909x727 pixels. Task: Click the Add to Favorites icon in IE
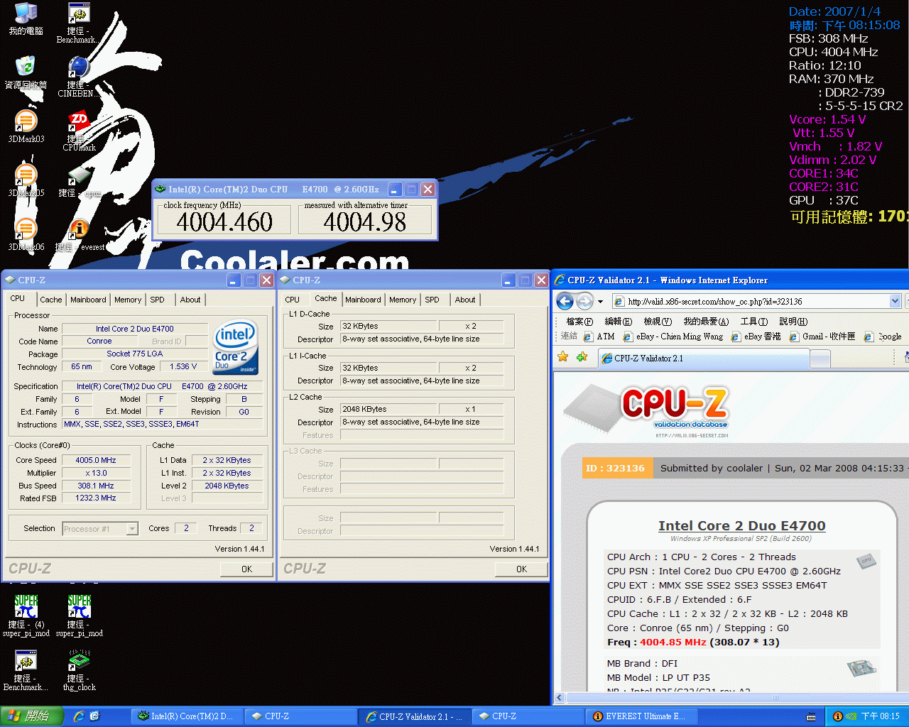[x=582, y=357]
